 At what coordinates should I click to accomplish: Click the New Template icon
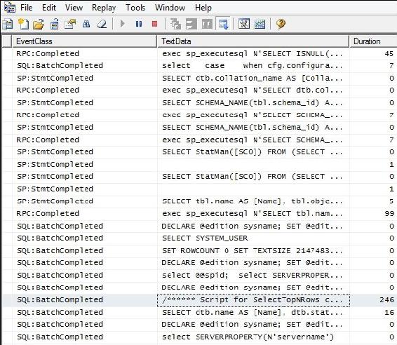(x=23, y=25)
